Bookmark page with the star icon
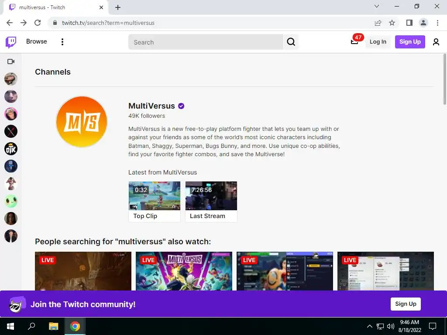The height and width of the screenshot is (335, 447). point(392,23)
